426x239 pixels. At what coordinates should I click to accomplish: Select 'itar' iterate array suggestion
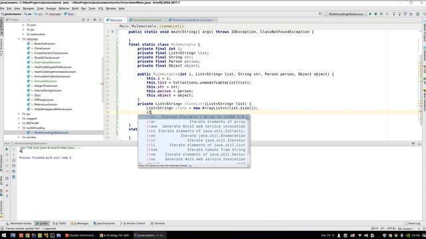point(193,121)
